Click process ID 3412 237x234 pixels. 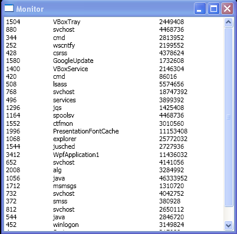[13, 155]
